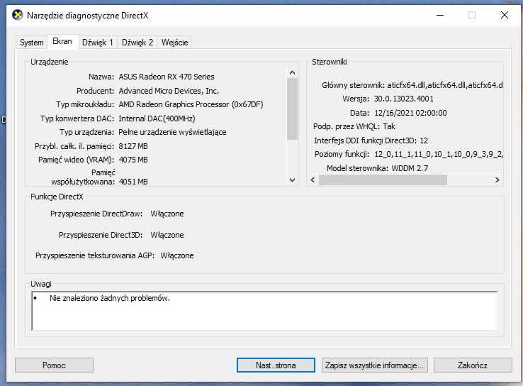Open the Dźwięk 1 tab
The image size is (523, 386).
[98, 43]
